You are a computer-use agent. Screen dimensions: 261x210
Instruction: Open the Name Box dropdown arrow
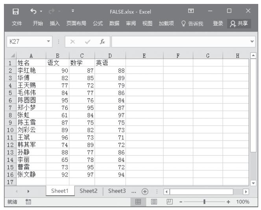(x=49, y=41)
